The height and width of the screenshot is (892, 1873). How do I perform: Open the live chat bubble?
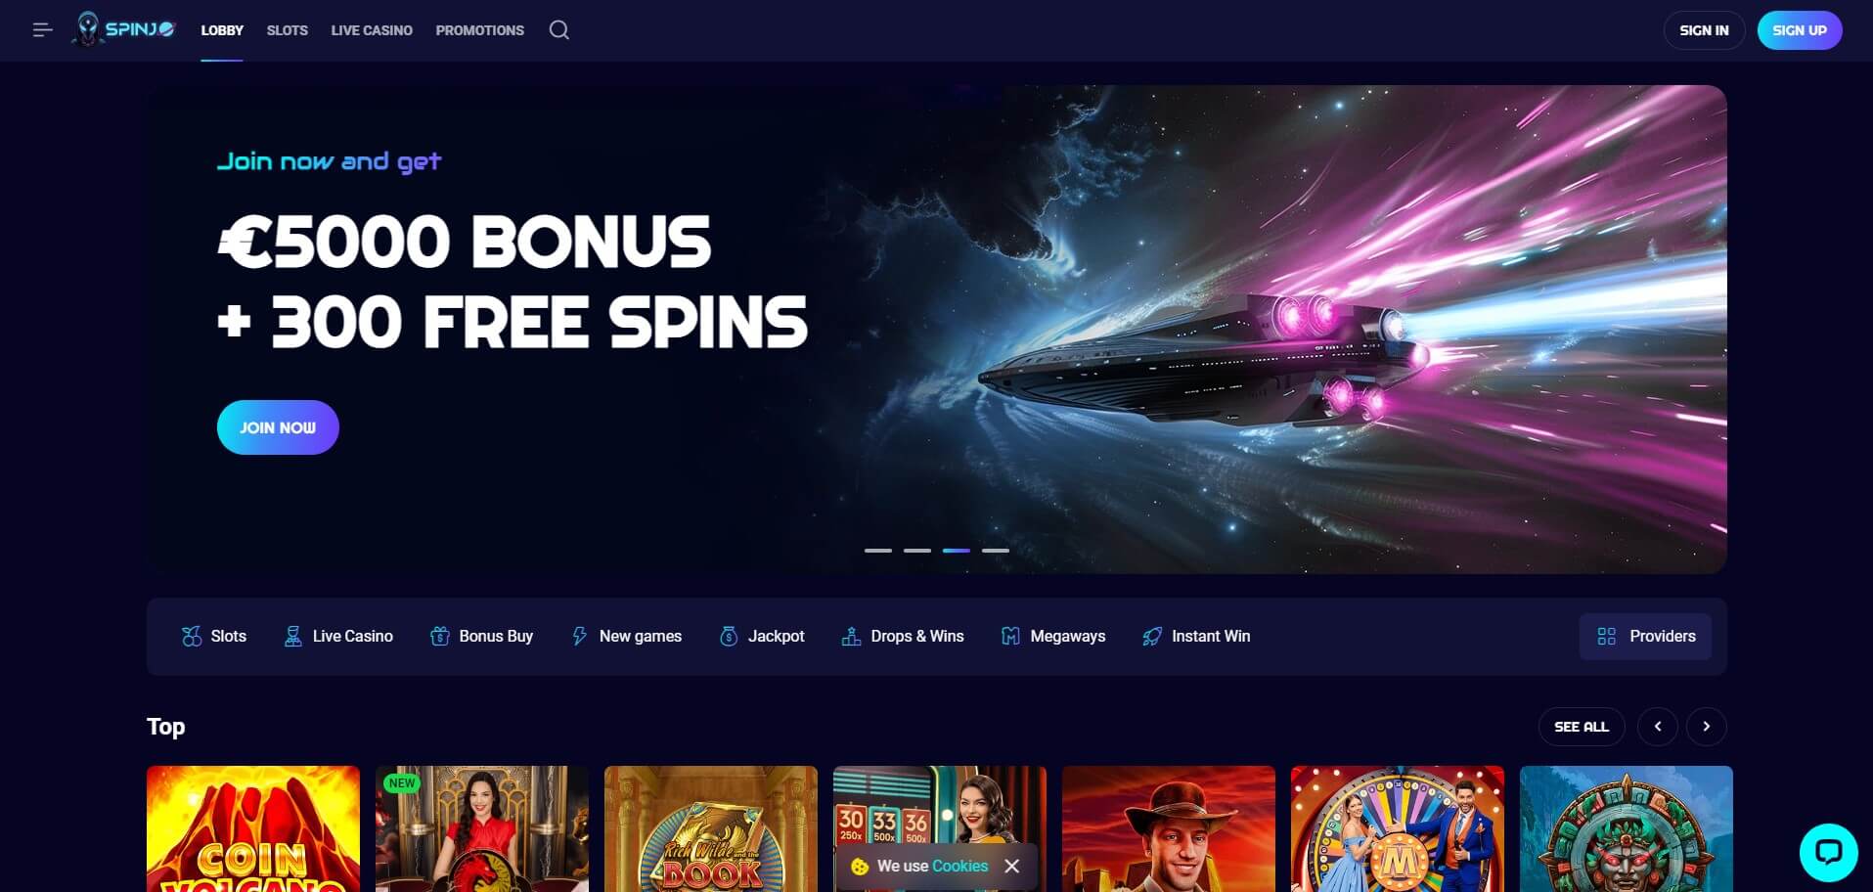1828,852
